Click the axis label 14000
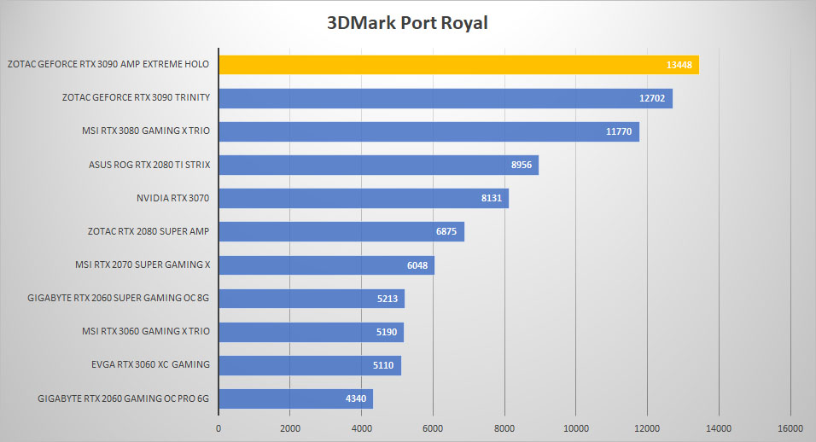The height and width of the screenshot is (442, 816). click(719, 428)
